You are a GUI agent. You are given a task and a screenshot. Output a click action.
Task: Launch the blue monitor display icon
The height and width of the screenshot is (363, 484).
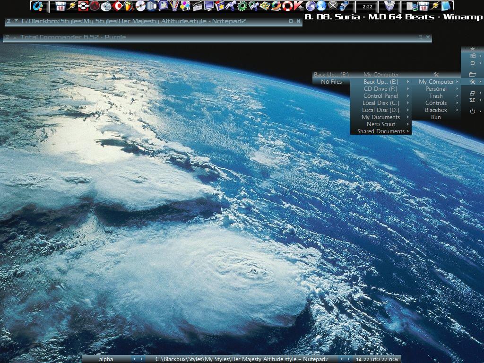pyautogui.click(x=208, y=6)
